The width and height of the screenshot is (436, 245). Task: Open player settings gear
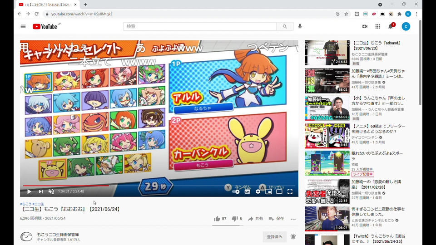click(258, 191)
